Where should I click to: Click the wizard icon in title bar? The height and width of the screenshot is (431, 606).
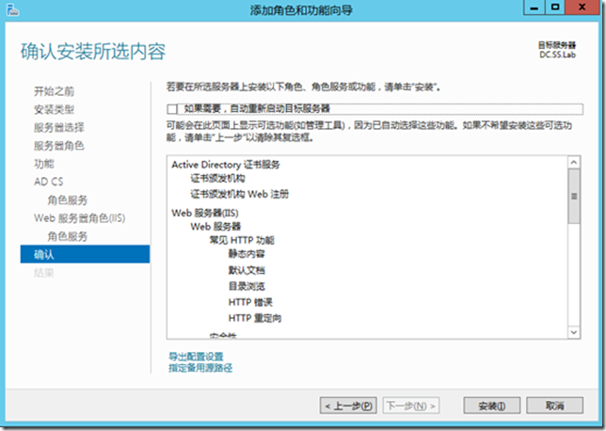point(13,9)
